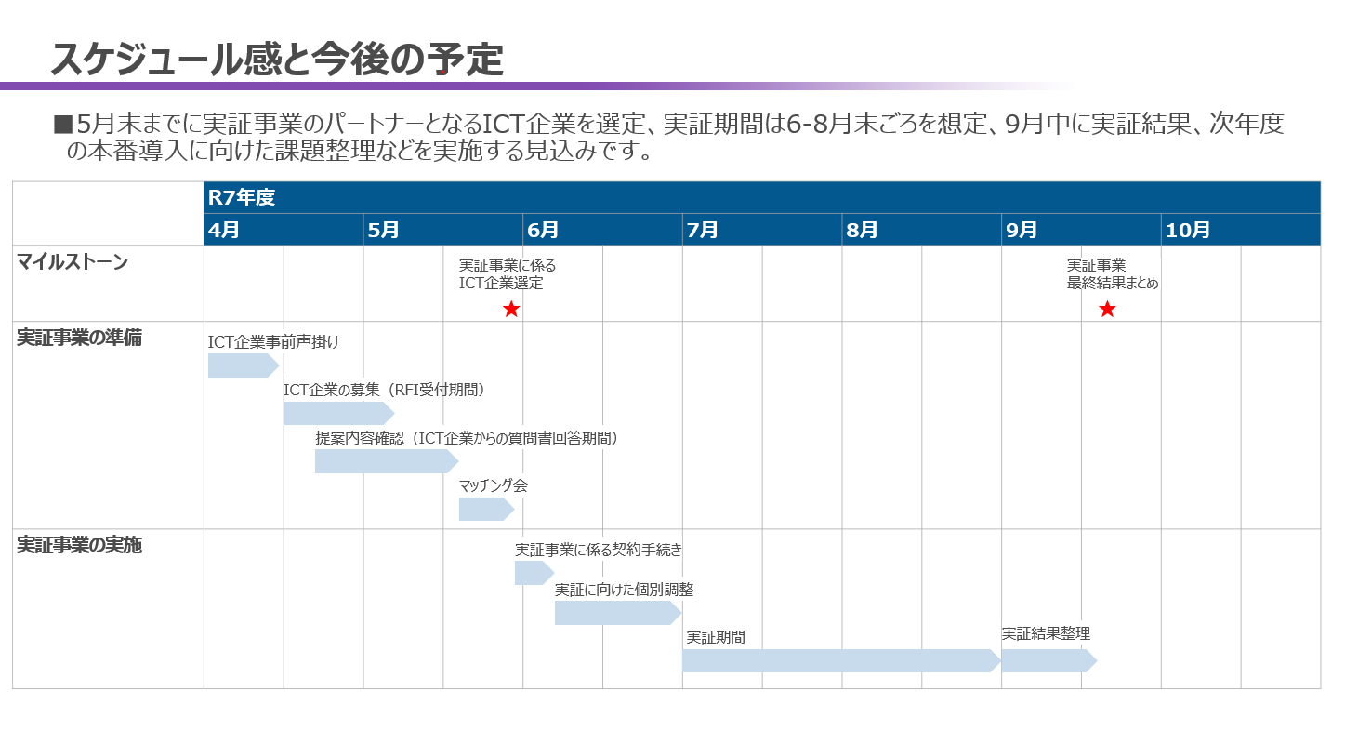Select the 実証事業の準備 row label

(x=80, y=339)
